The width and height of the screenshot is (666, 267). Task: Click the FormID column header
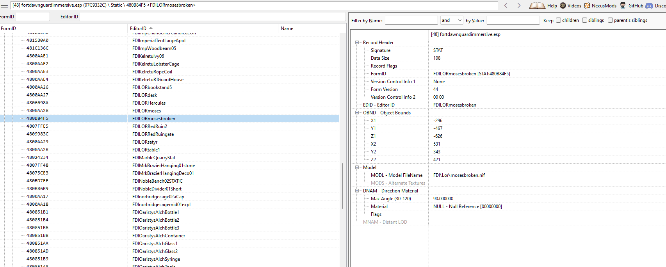click(64, 28)
